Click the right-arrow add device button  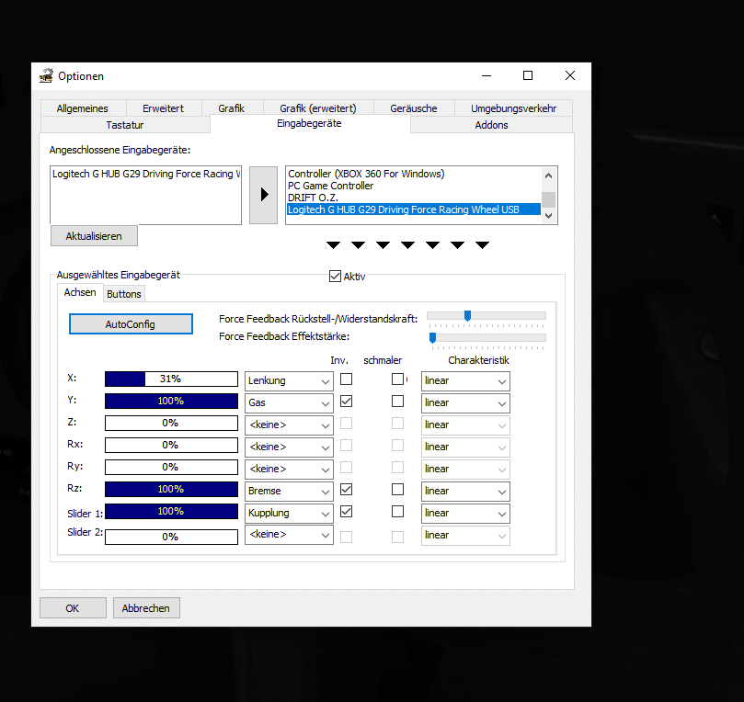pyautogui.click(x=263, y=195)
